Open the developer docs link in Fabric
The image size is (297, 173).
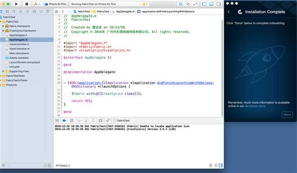pyautogui.click(x=255, y=106)
